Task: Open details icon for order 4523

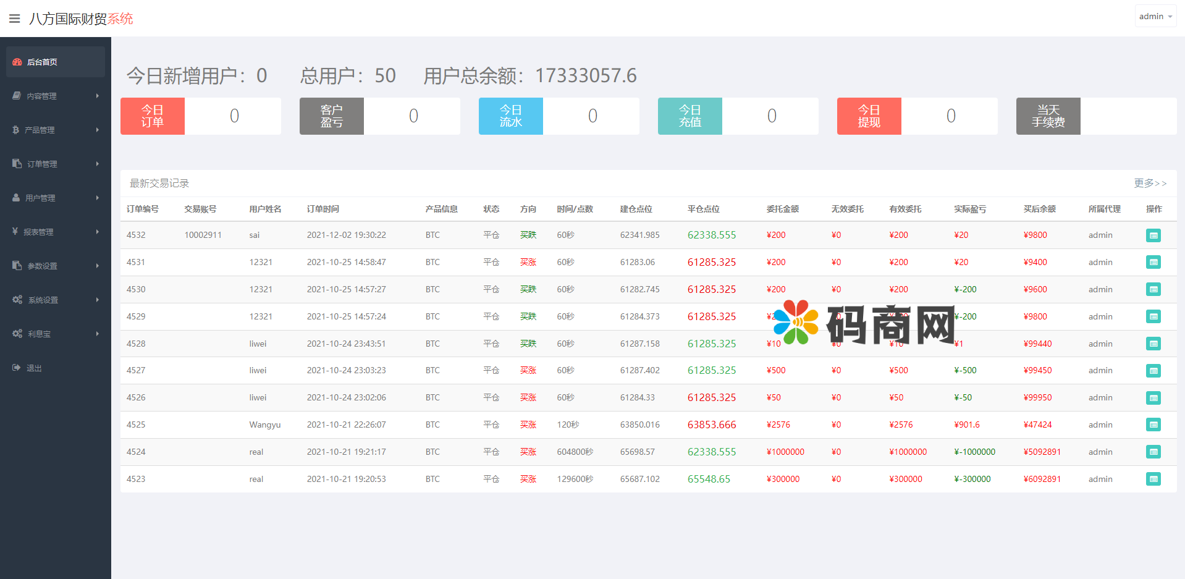Action: click(x=1153, y=479)
